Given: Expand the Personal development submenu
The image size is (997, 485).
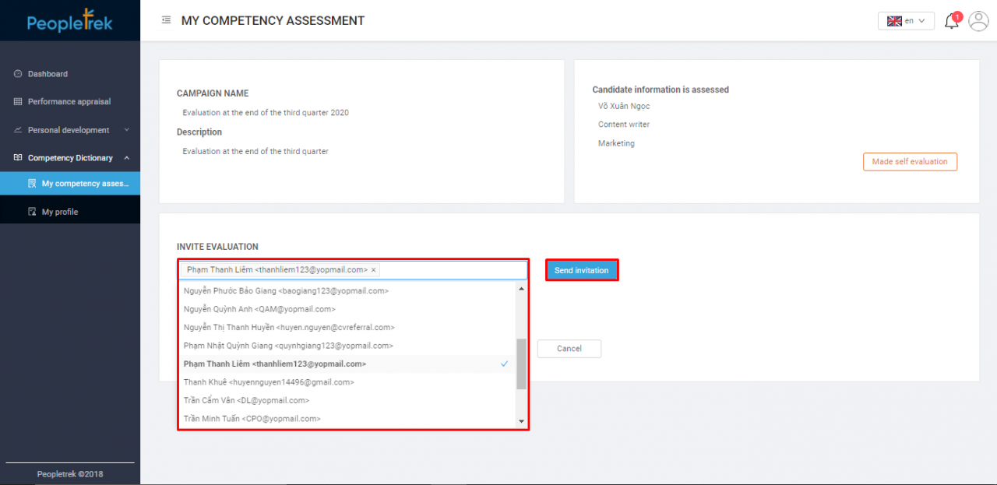Looking at the screenshot, I should click(126, 130).
